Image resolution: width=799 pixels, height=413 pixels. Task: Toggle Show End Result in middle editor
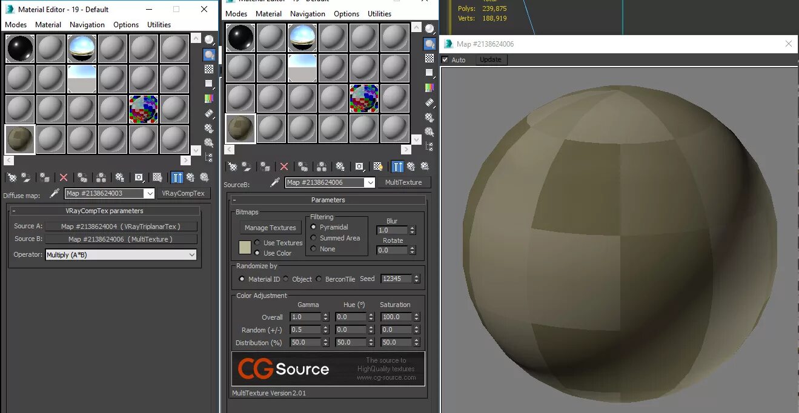[x=397, y=167]
